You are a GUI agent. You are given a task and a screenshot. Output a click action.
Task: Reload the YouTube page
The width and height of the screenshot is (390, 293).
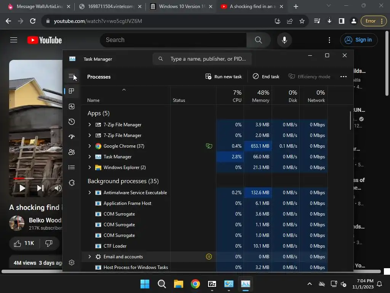coord(33,21)
